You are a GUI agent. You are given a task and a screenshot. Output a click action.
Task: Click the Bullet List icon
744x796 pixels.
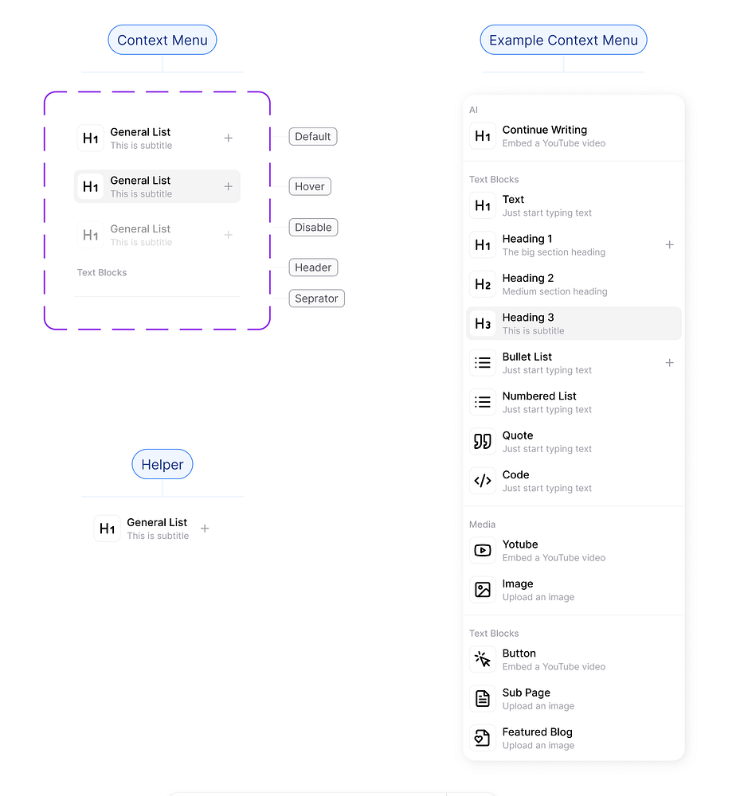click(x=483, y=362)
